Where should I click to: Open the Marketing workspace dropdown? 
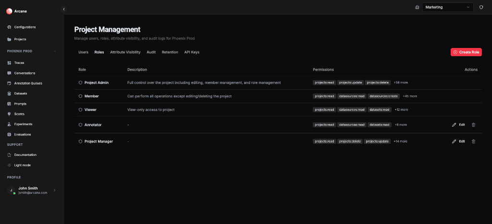pyautogui.click(x=448, y=7)
